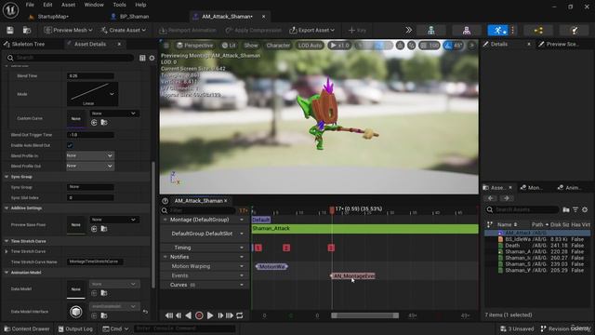Save the current asset with the disk icon
This screenshot has width=595, height=335.
click(10, 30)
